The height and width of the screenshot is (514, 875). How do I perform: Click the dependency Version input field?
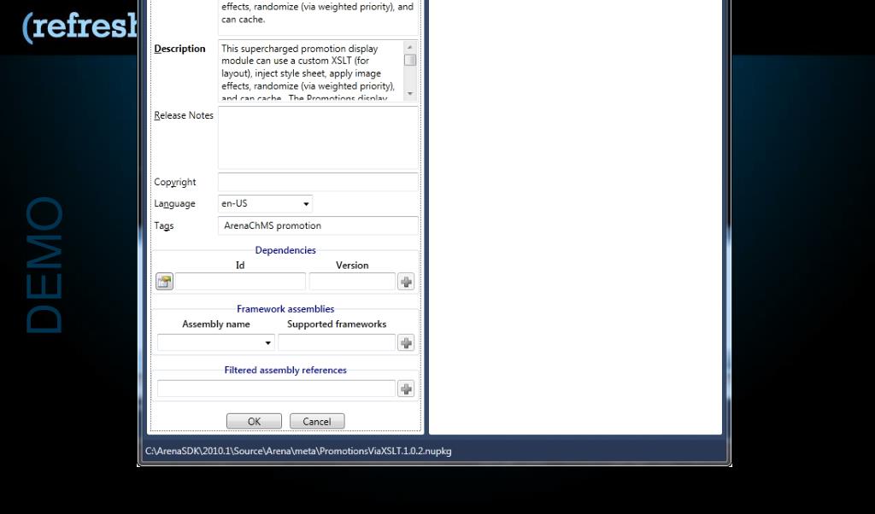coord(352,282)
